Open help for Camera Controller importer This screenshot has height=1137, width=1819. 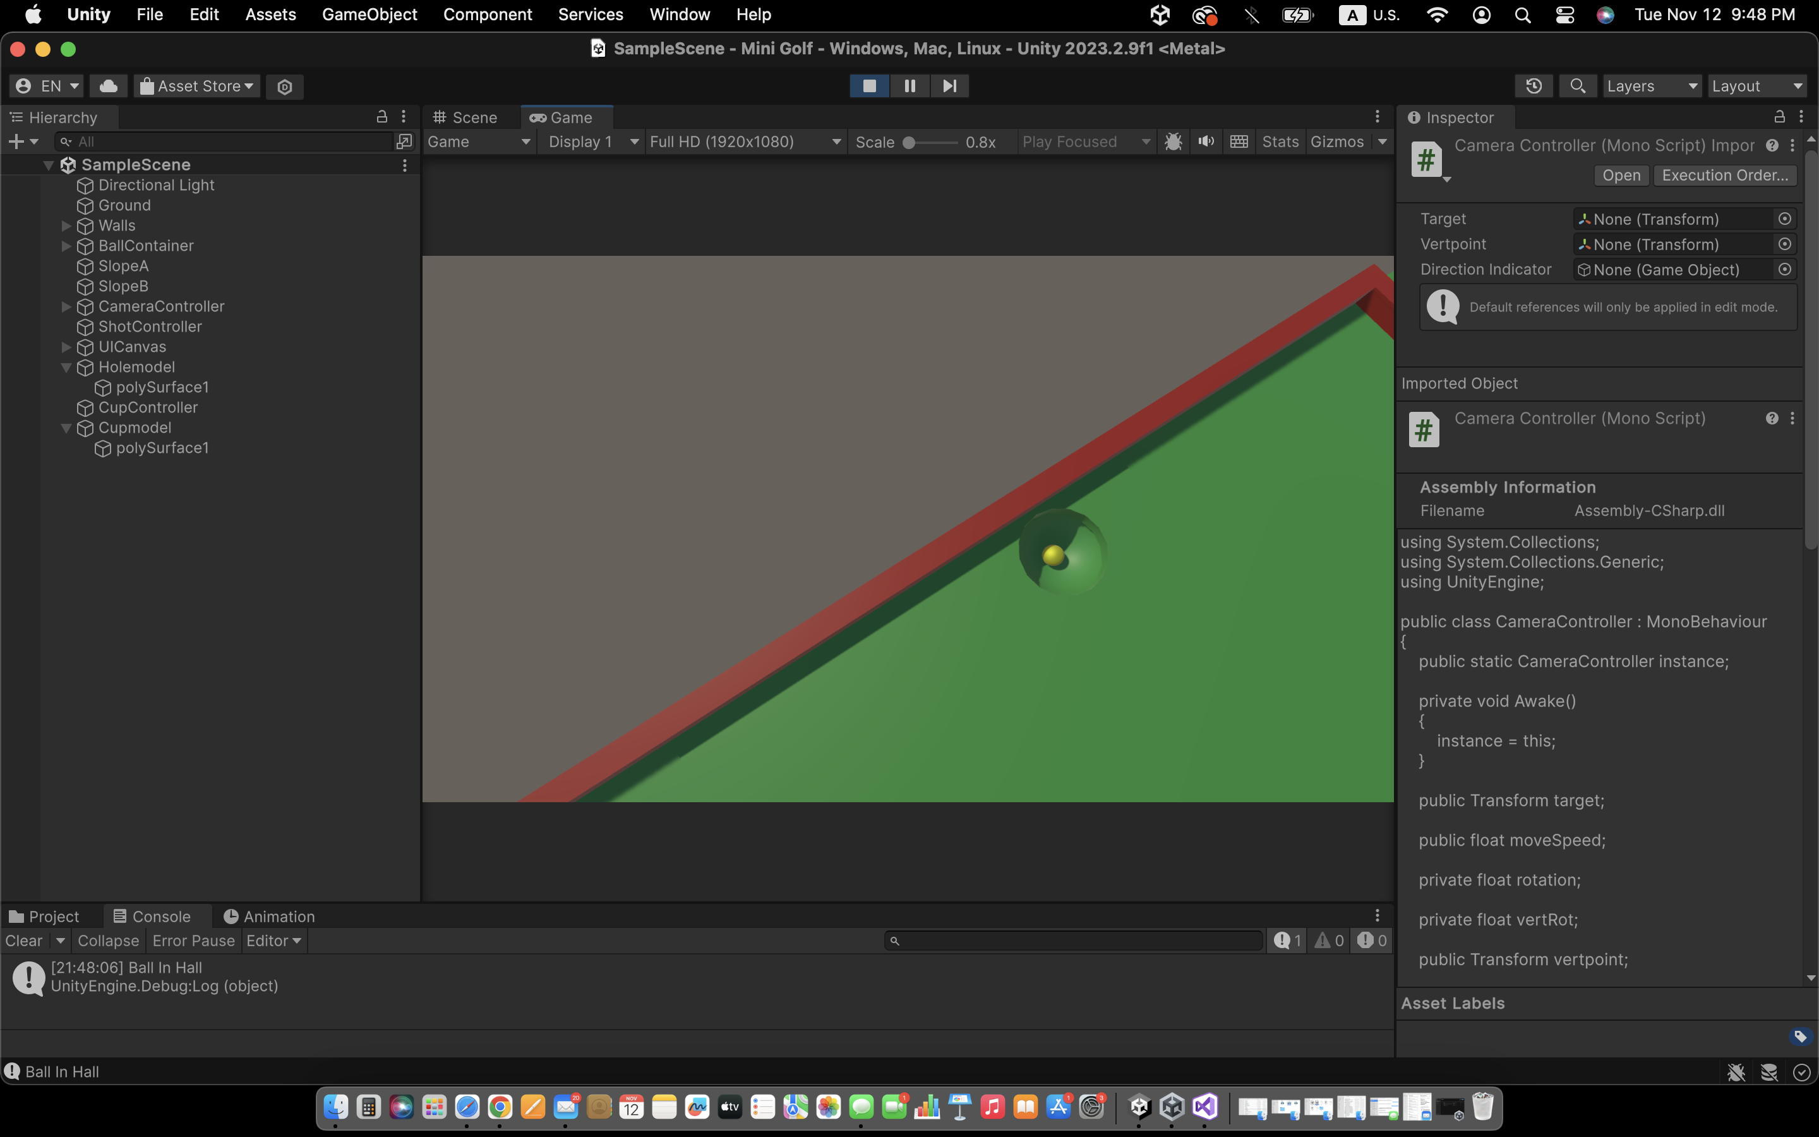click(x=1772, y=145)
